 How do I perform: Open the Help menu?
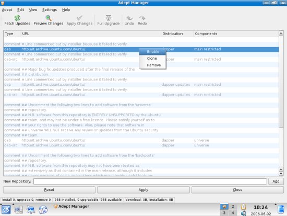pos(66,10)
